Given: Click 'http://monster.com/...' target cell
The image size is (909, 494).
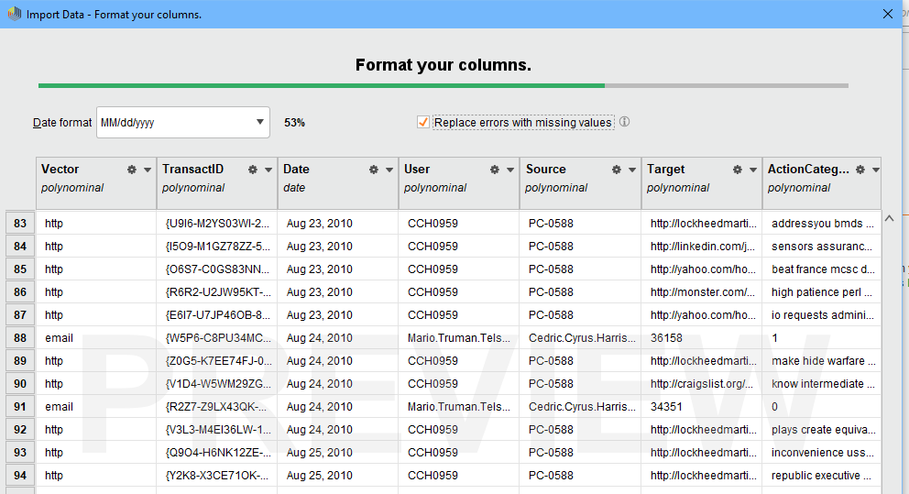Looking at the screenshot, I should click(703, 292).
